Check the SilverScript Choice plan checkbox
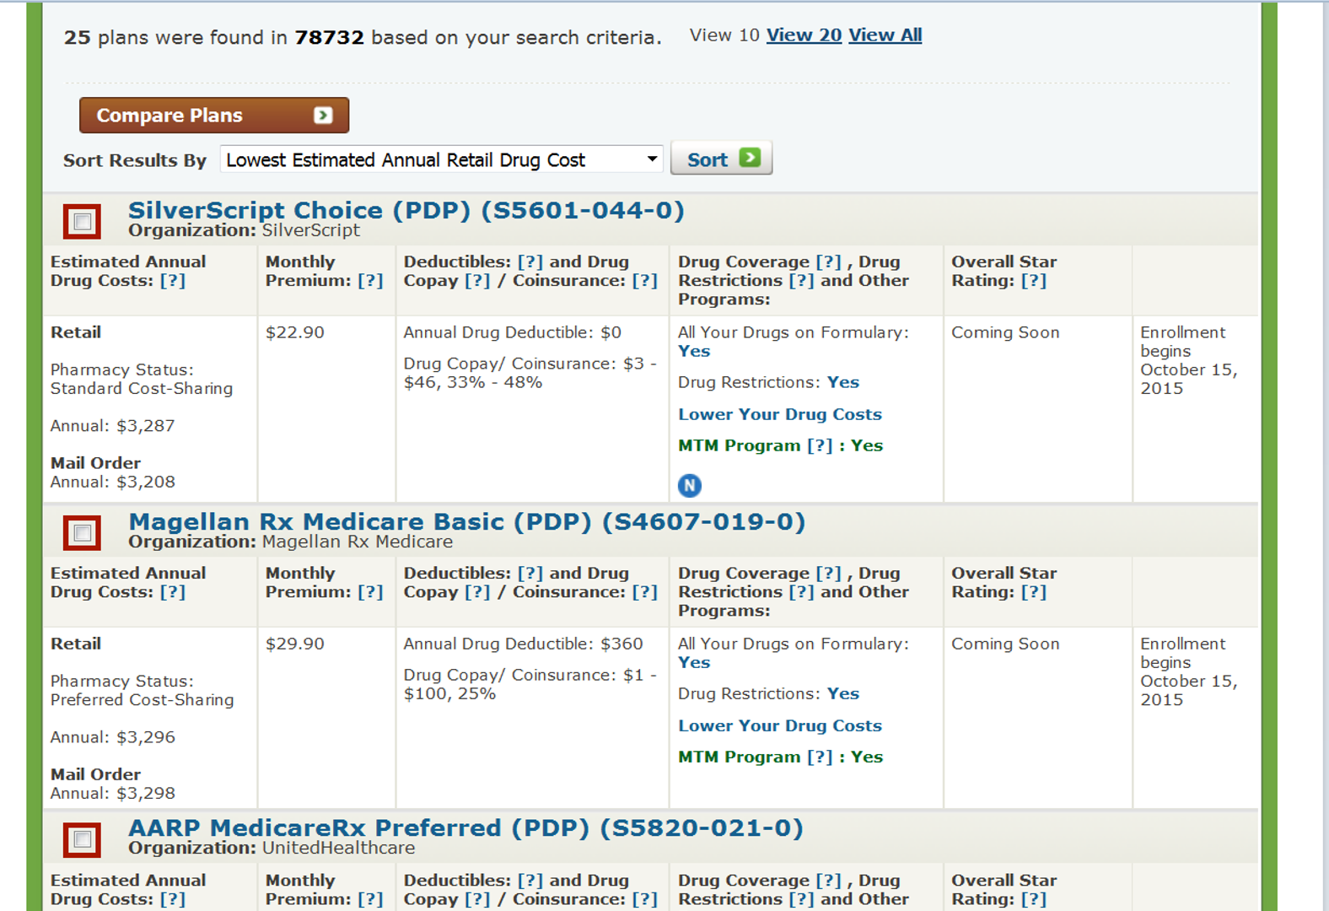Image resolution: width=1329 pixels, height=911 pixels. click(83, 222)
